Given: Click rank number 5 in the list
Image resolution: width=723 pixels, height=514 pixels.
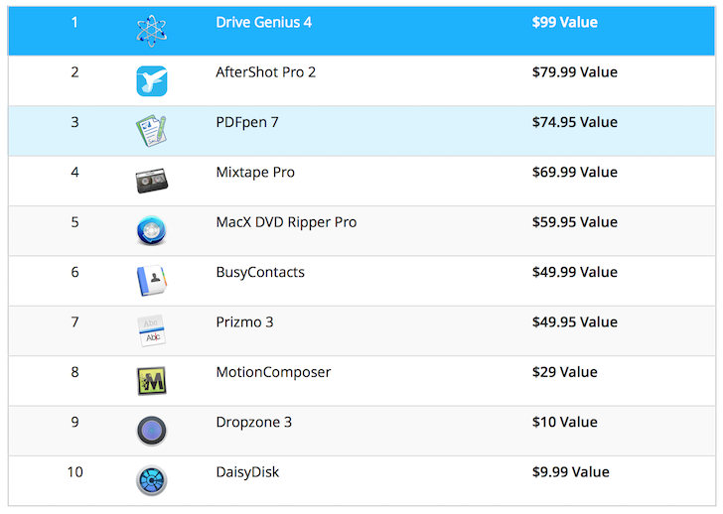Looking at the screenshot, I should click(x=74, y=222).
